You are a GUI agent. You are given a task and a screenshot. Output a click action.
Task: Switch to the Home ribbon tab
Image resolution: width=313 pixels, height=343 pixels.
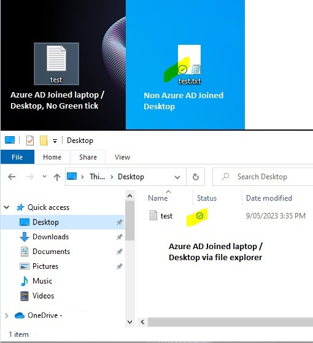pyautogui.click(x=52, y=157)
